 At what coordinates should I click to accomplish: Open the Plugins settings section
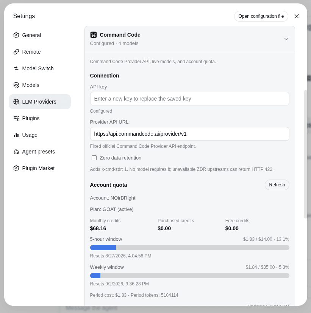click(40, 118)
